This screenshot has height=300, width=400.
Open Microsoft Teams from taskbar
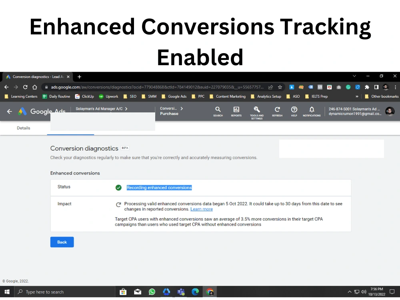point(181,292)
